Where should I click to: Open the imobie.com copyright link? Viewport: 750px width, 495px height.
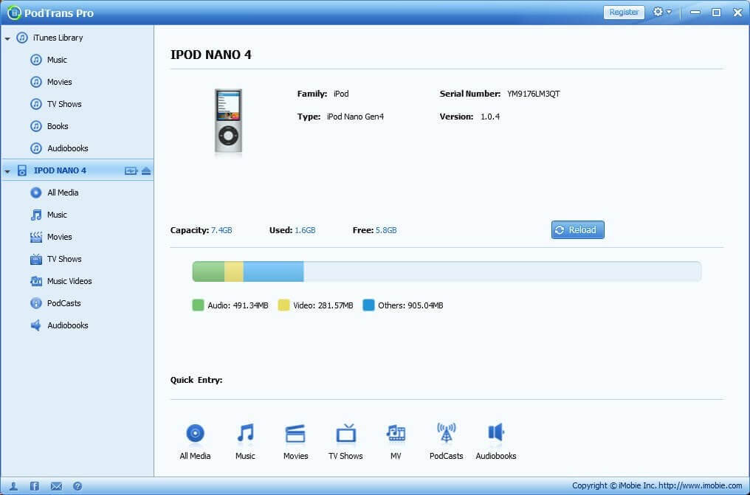pos(701,485)
